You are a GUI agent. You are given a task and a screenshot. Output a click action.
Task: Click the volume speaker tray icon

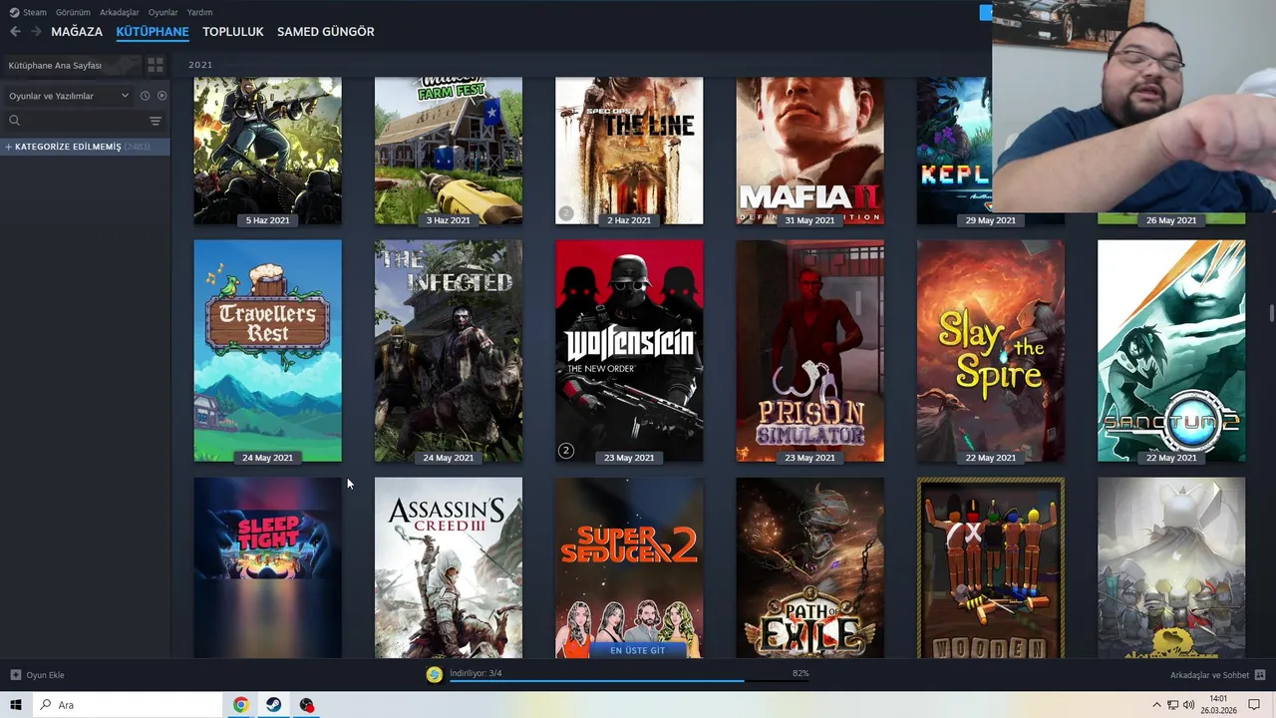1188,705
